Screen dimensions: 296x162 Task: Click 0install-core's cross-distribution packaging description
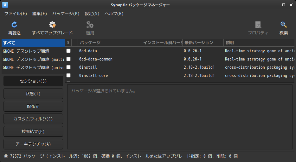coord(260,75)
